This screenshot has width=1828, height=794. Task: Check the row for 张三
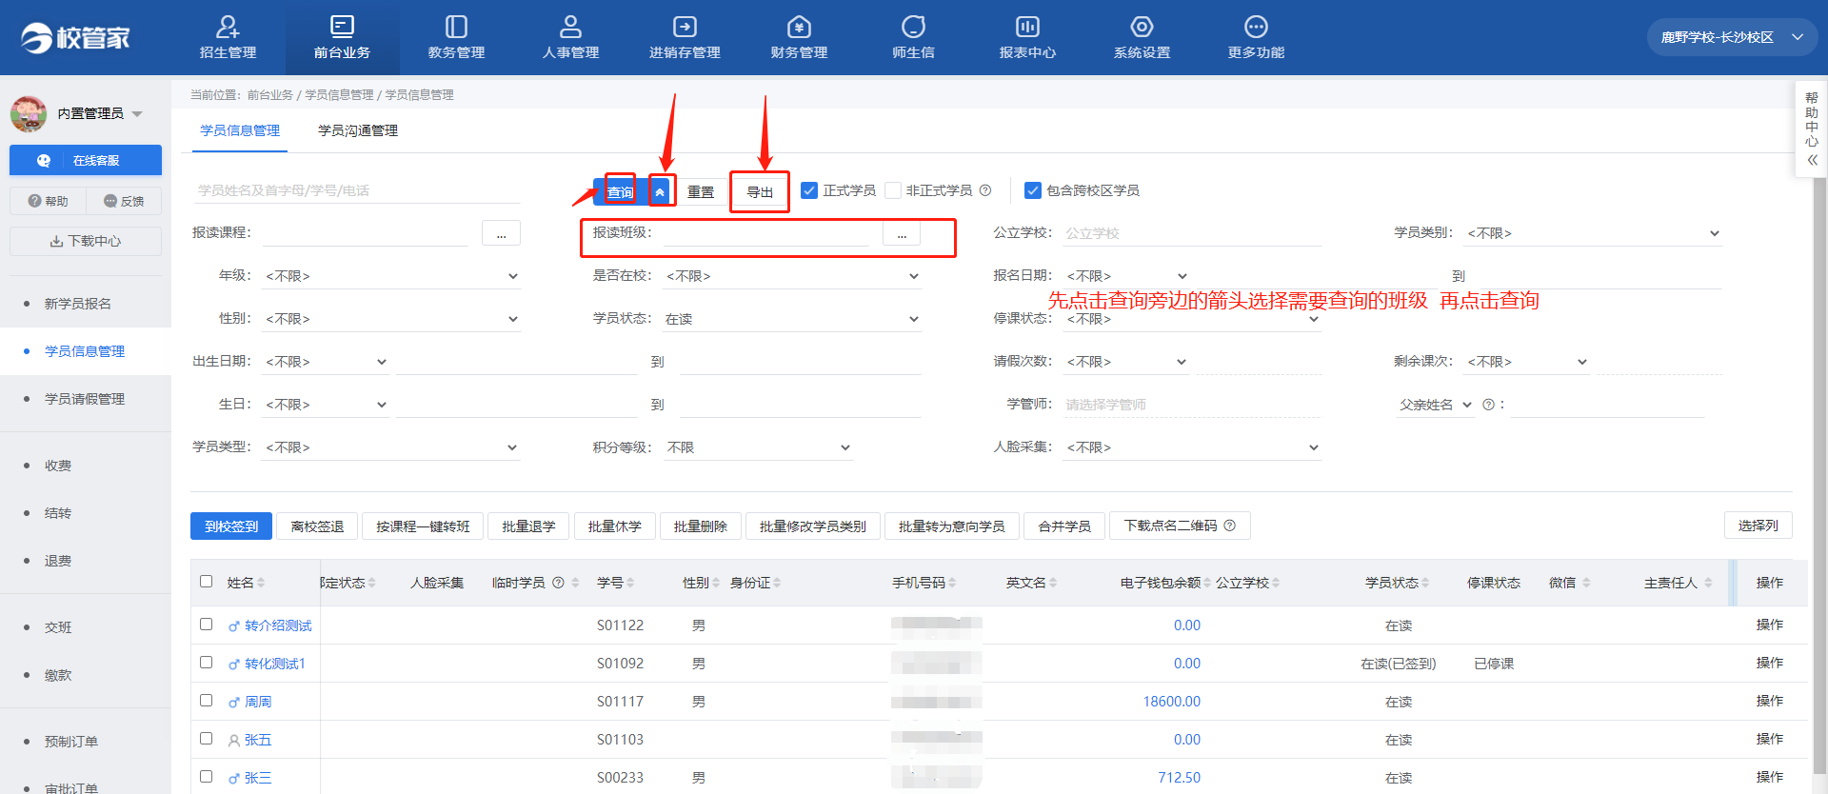click(x=207, y=777)
